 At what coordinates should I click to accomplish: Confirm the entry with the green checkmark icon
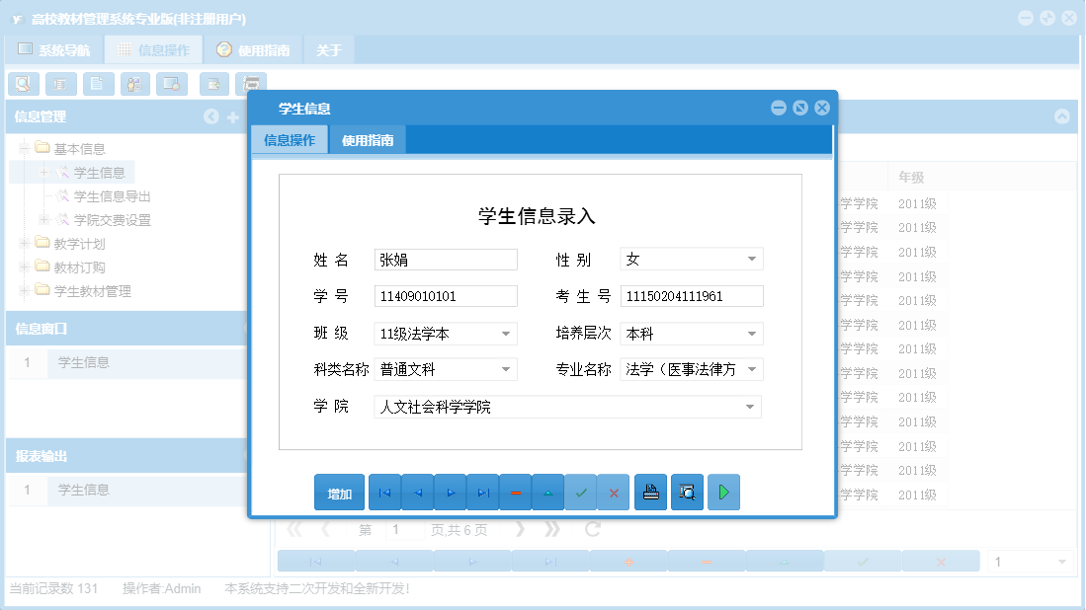tap(581, 492)
